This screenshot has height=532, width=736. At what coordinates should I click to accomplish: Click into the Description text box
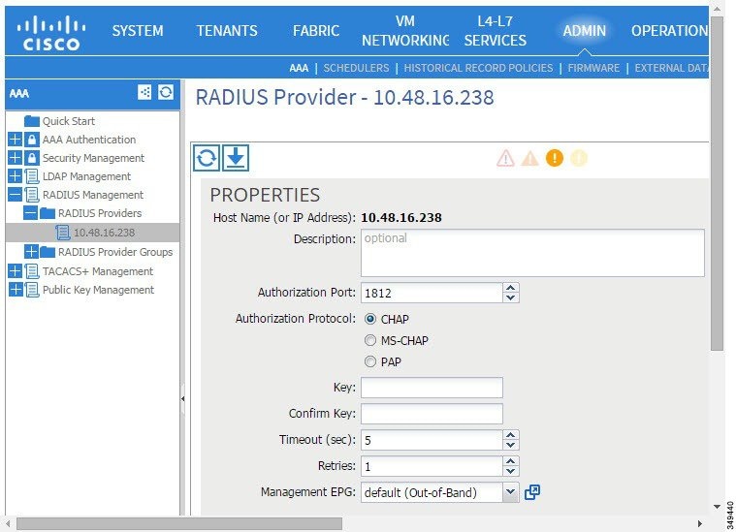tap(532, 253)
